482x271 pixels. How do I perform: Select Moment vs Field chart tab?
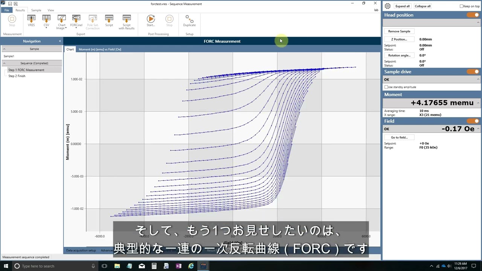point(100,49)
